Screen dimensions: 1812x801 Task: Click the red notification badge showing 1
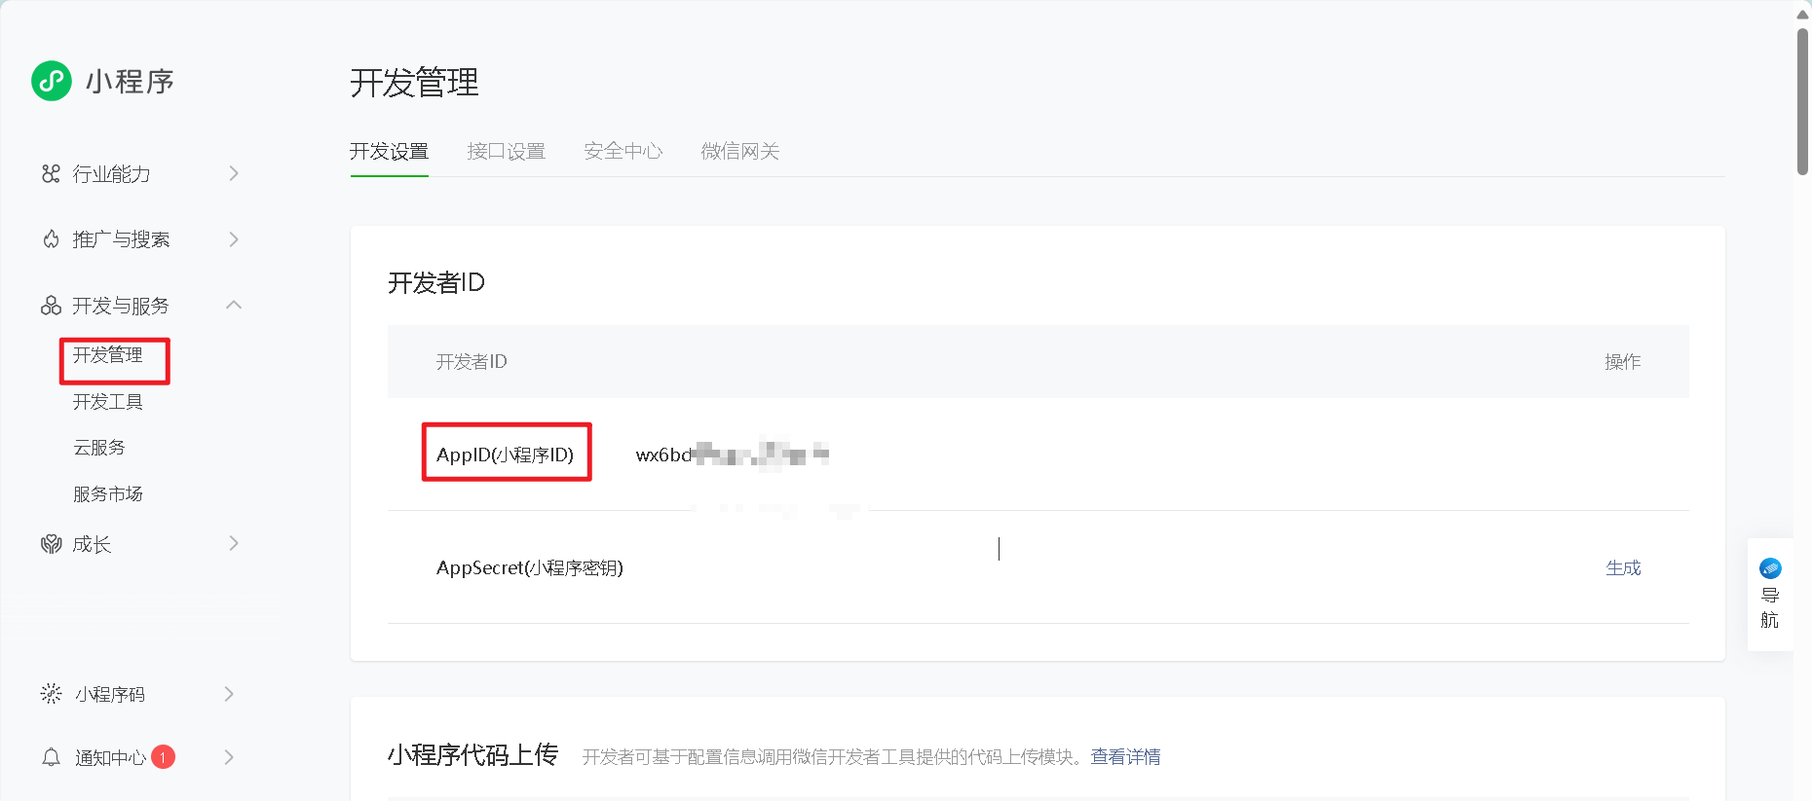(x=164, y=757)
